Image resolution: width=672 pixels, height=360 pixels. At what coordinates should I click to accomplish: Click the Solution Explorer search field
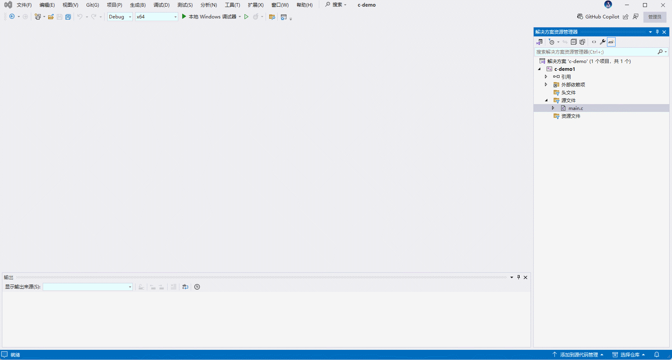click(x=596, y=52)
